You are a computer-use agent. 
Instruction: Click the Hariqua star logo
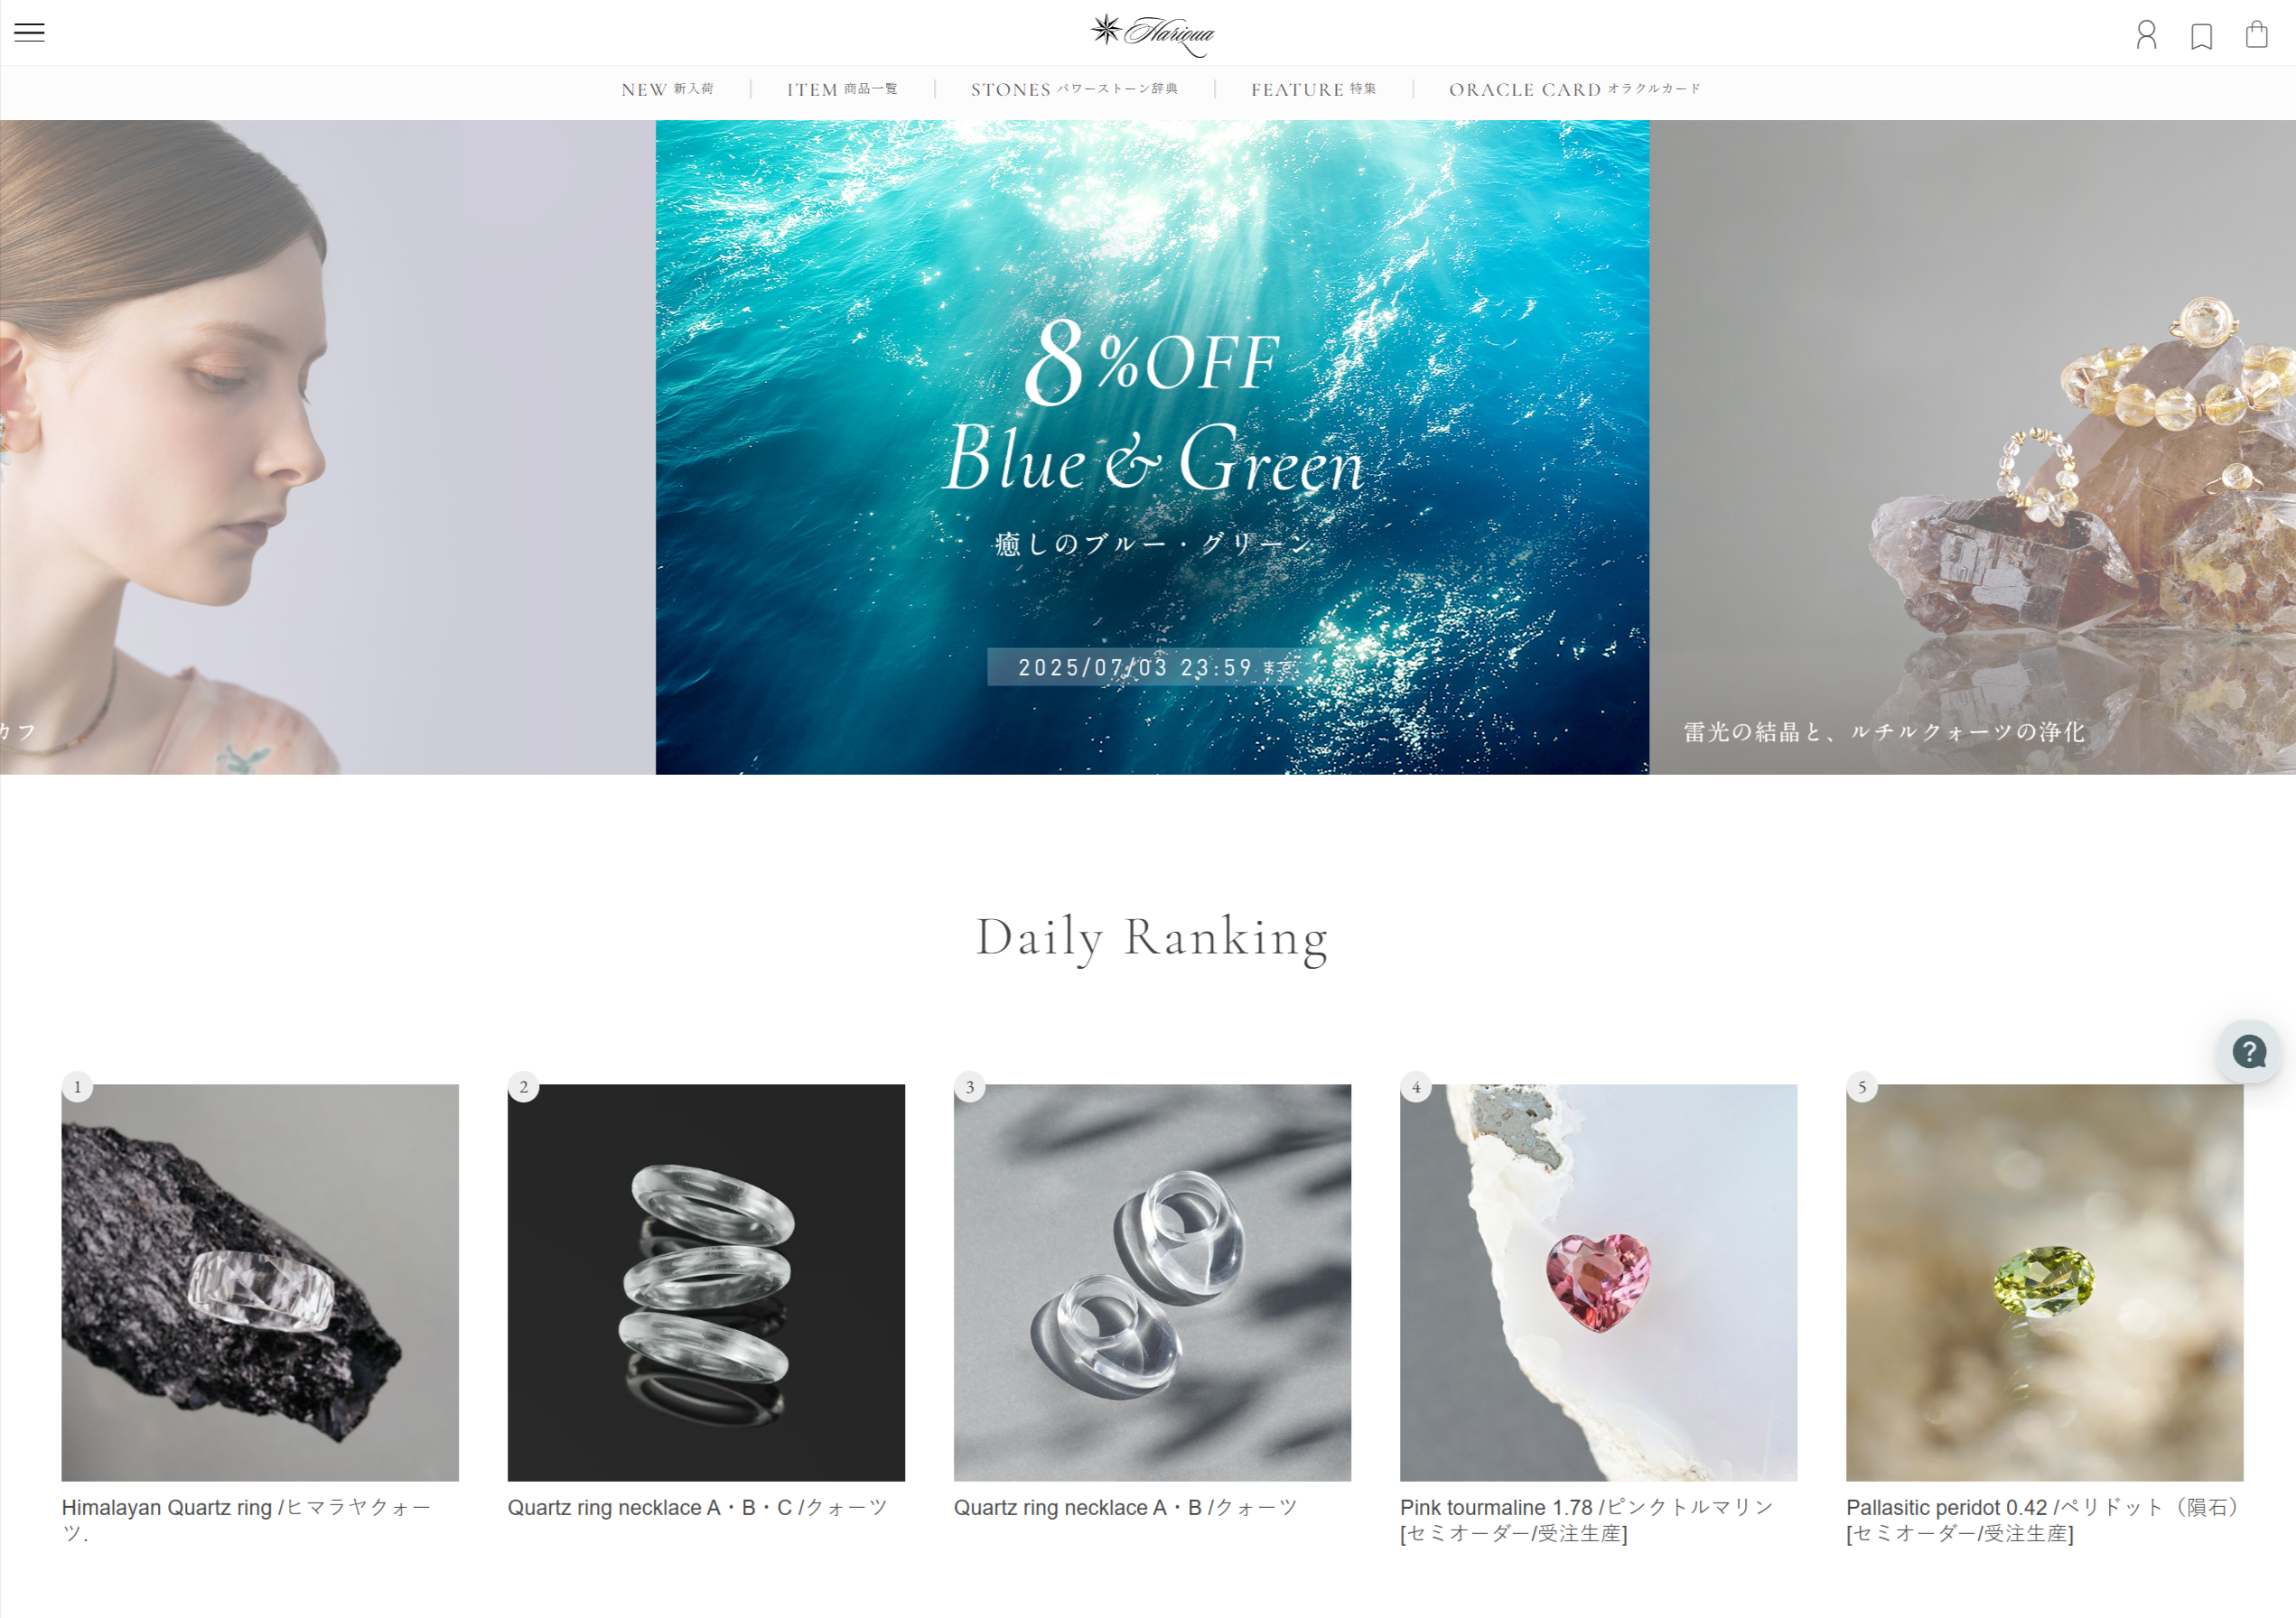1152,34
